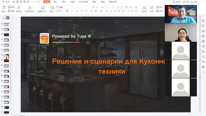Select slide 40 thumbnail
206x116 pixels.
click(6, 35)
